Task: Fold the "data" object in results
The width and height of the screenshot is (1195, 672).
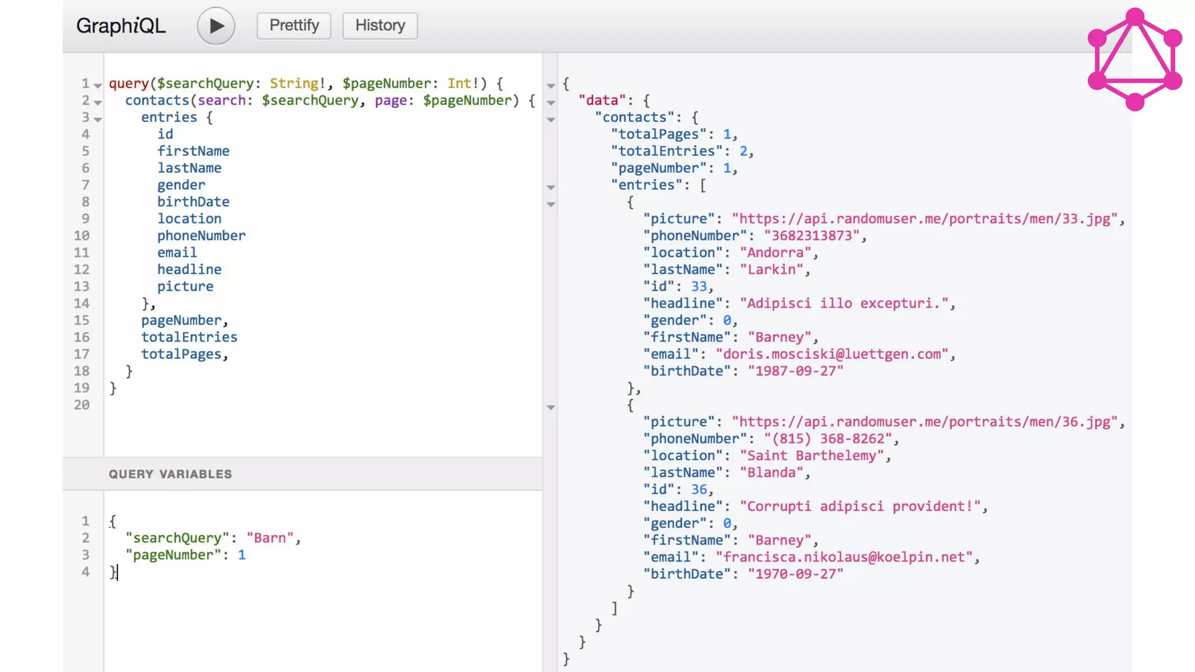Action: [x=551, y=103]
